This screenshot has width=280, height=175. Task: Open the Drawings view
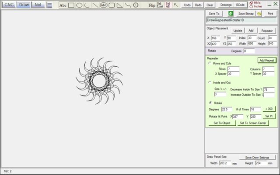coord(226,5)
